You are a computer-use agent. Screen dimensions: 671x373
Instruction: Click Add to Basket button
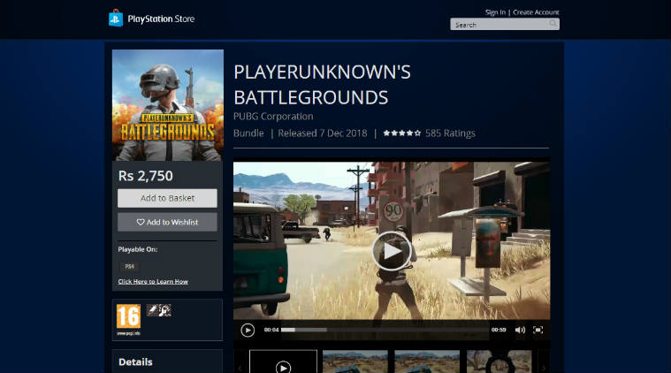point(167,198)
